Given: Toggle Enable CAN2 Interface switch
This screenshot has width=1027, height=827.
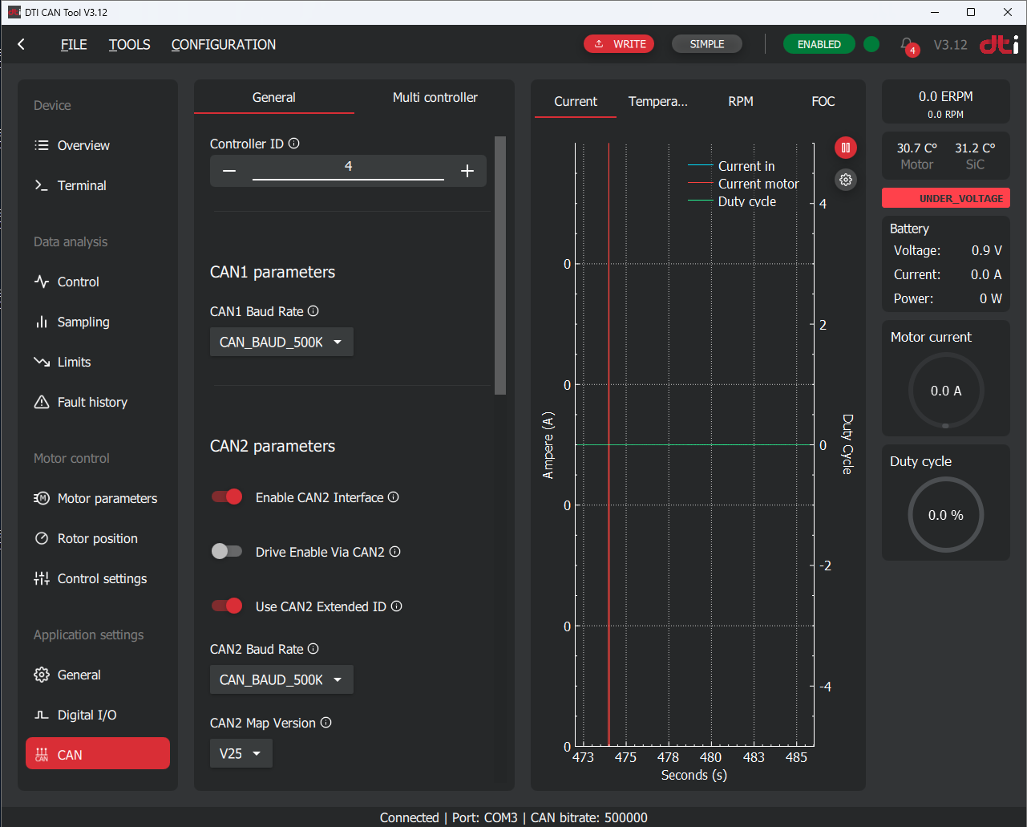Looking at the screenshot, I should coord(227,497).
